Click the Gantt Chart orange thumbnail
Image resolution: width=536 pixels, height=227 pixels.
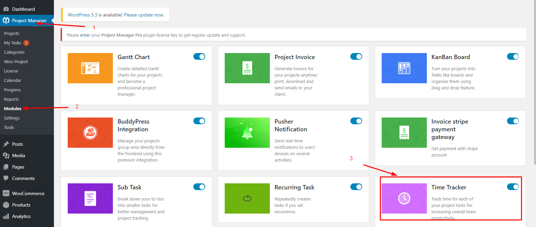90,68
